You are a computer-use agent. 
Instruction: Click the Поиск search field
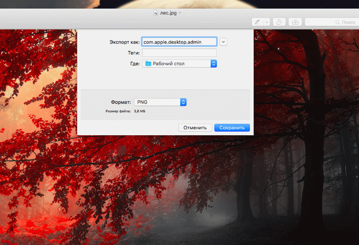332,22
